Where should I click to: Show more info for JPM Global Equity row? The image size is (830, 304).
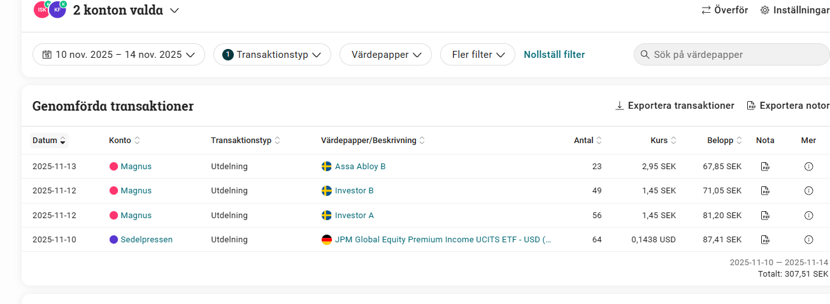click(x=808, y=240)
